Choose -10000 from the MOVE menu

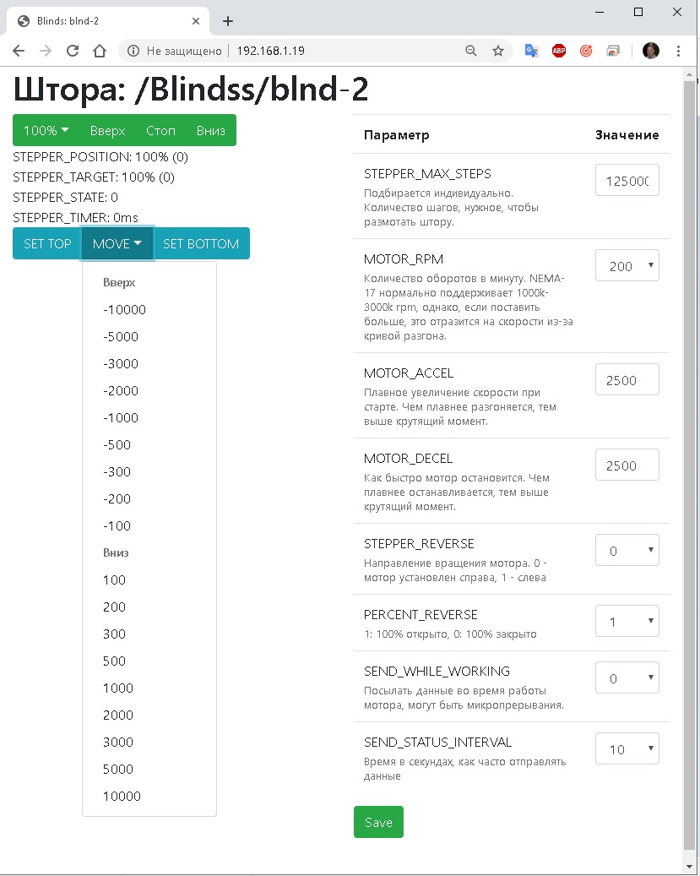[x=124, y=310]
